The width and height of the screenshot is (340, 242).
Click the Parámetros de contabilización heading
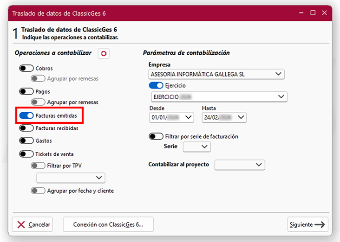coord(186,53)
